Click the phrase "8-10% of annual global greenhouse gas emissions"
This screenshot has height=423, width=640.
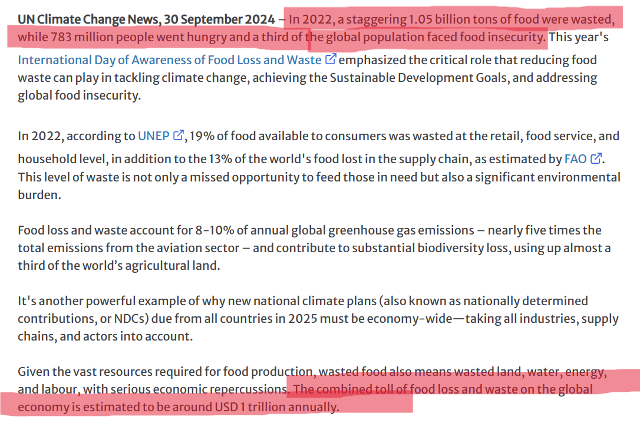[x=335, y=230]
